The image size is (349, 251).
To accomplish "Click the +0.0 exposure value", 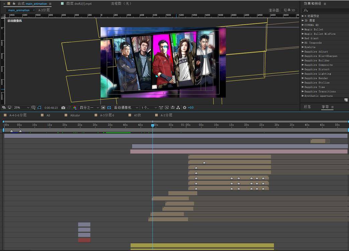I will pyautogui.click(x=191, y=108).
